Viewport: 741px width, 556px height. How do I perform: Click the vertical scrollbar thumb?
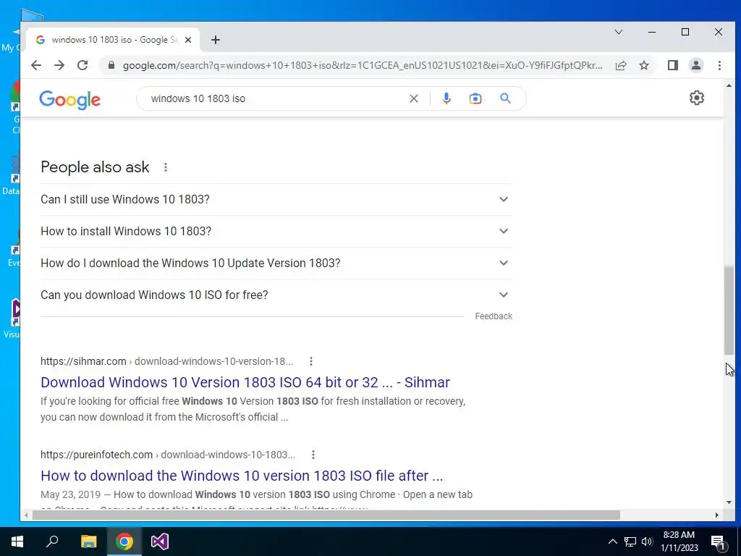click(729, 310)
